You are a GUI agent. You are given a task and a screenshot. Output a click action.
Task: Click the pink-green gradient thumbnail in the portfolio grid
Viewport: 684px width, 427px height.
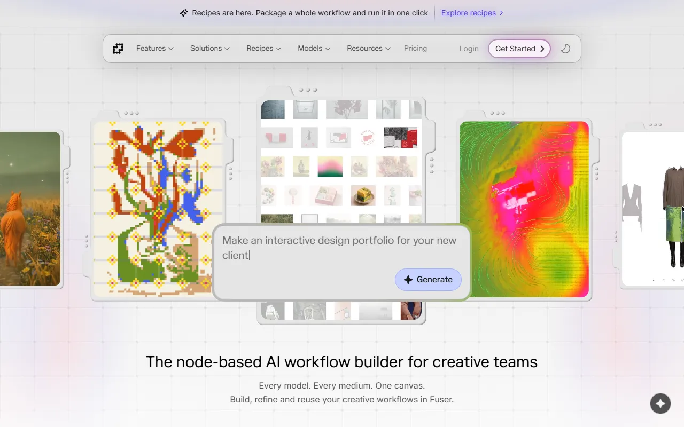330,167
